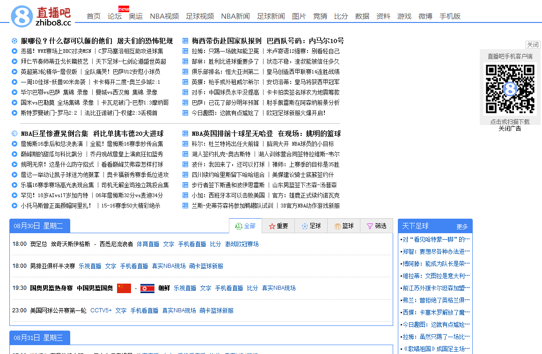
Task: Click the North Korea flag icon
Action: pyautogui.click(x=147, y=288)
